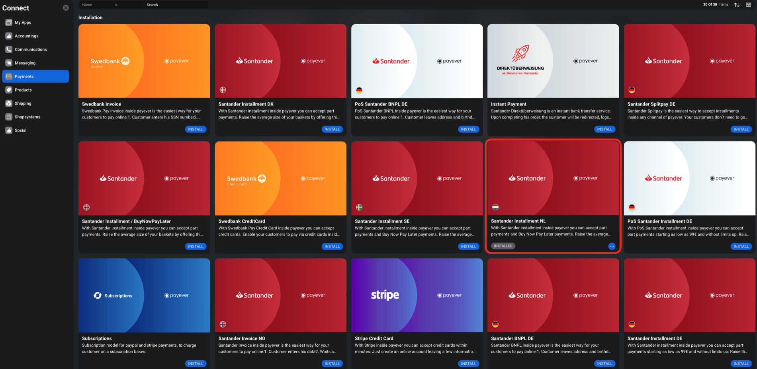
Task: Close the Connect sidebar panel
Action: [66, 8]
